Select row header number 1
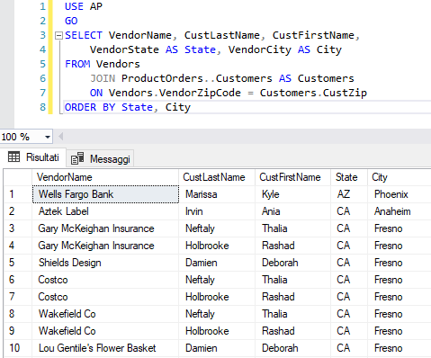431x358 pixels. pos(18,194)
